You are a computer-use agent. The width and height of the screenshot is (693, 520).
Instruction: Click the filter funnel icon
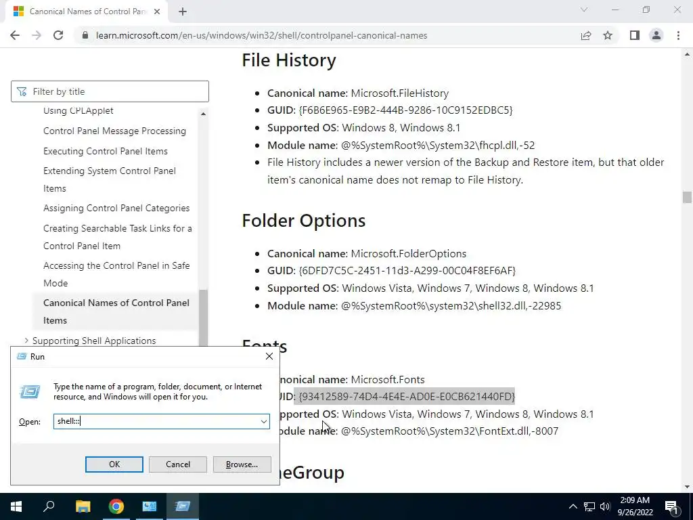tap(22, 91)
